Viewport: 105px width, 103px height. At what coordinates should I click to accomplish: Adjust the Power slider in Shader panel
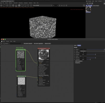click(x=96, y=50)
